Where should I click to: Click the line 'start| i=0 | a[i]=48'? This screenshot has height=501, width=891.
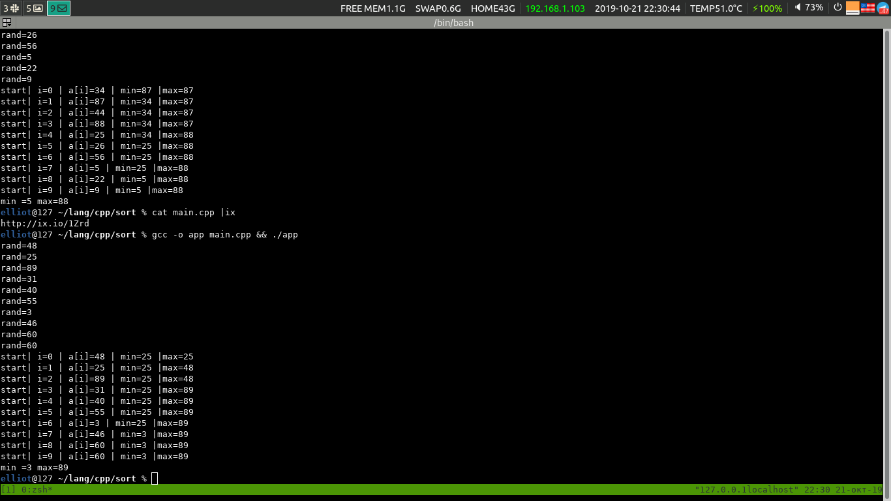pos(97,357)
